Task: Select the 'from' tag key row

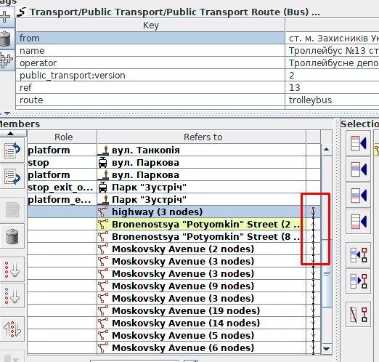Action: pyautogui.click(x=150, y=38)
